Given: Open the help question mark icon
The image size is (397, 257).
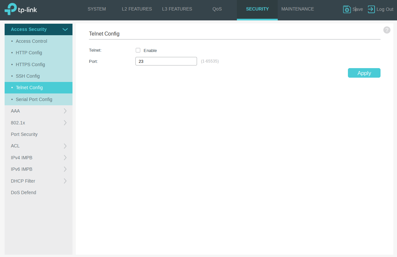Looking at the screenshot, I should 387,30.
